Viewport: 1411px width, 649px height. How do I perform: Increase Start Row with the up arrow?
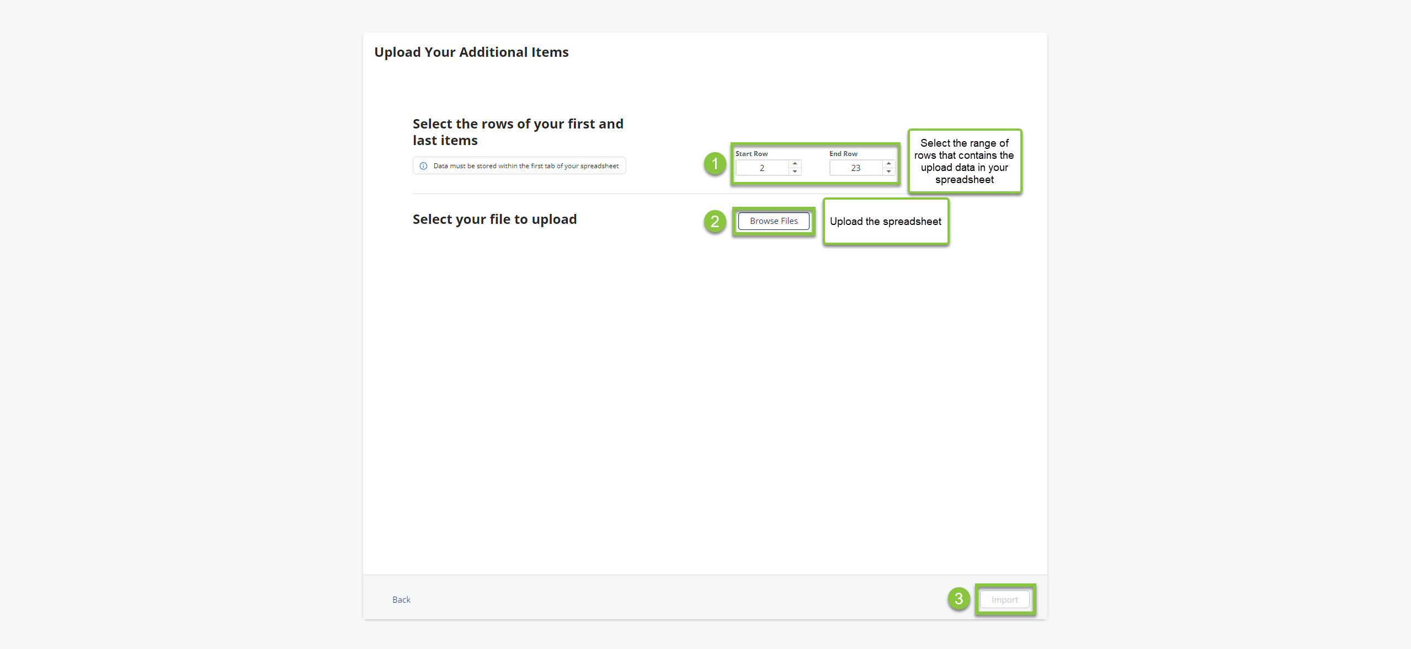click(795, 164)
